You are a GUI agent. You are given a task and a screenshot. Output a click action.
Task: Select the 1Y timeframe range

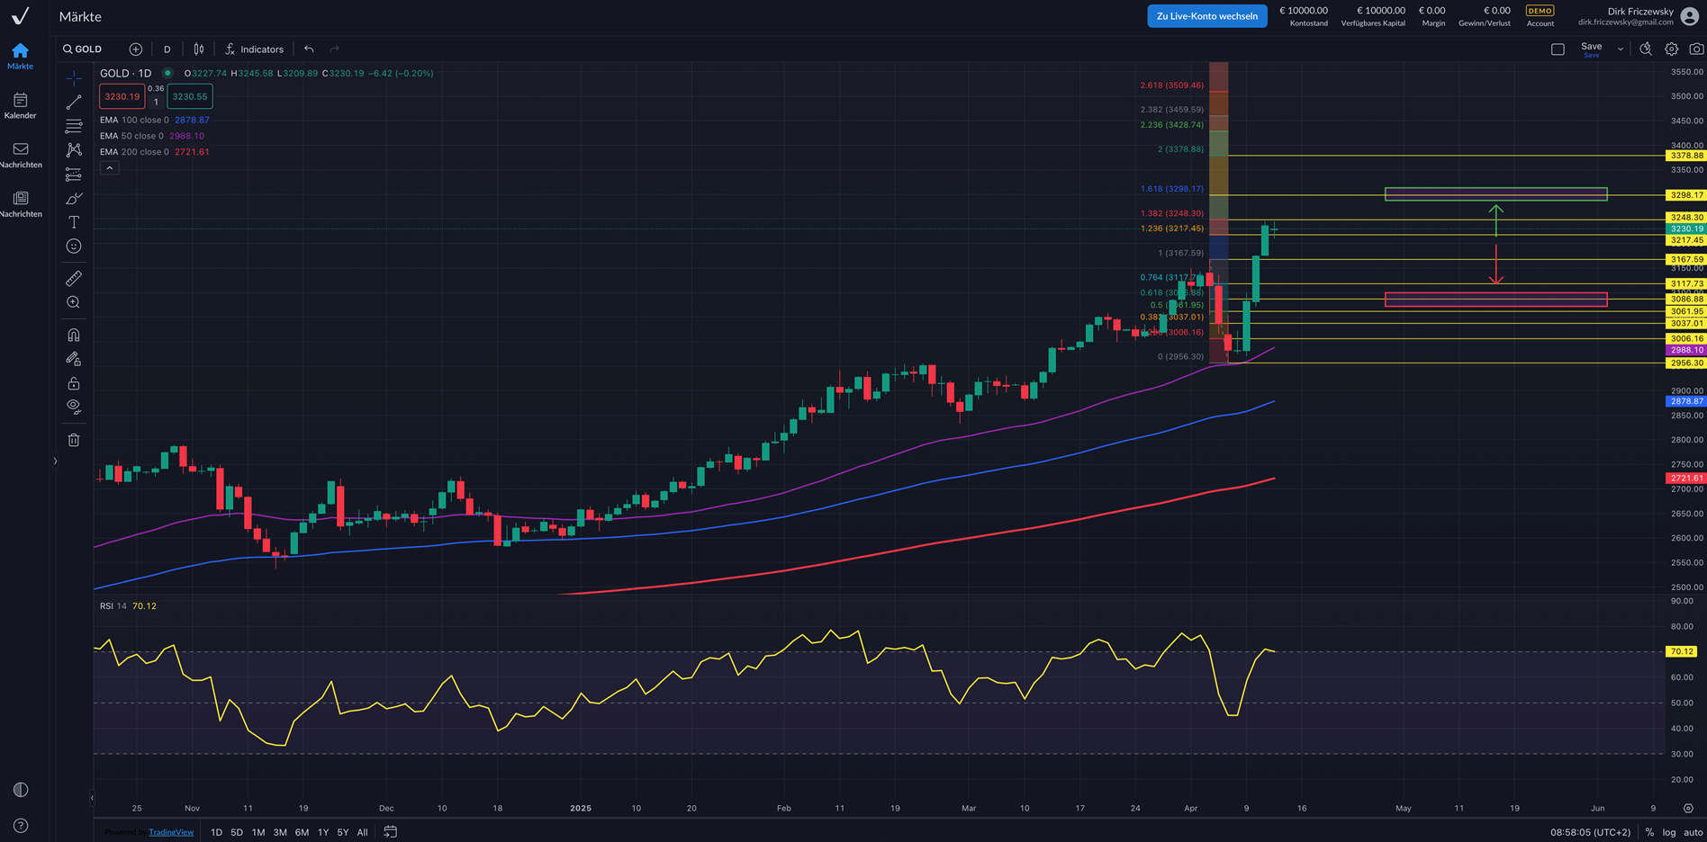point(322,832)
